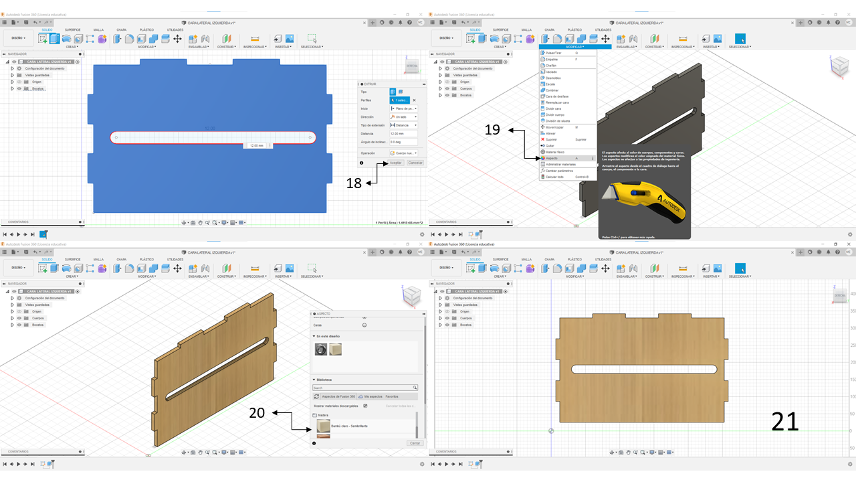The height and width of the screenshot is (482, 856).
Task: Toggle Origen visibility eye in front-view panel window
Action: [447, 311]
